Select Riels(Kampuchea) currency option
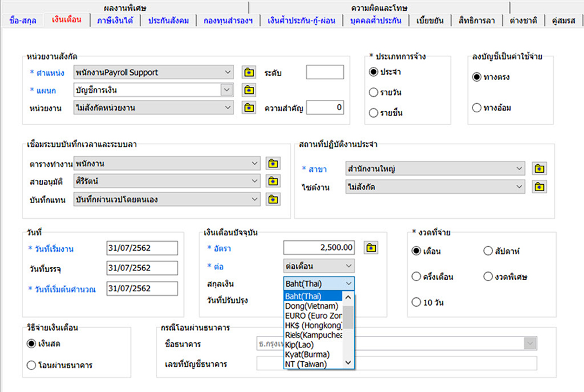Viewport: 584px width, 392px height. point(313,335)
